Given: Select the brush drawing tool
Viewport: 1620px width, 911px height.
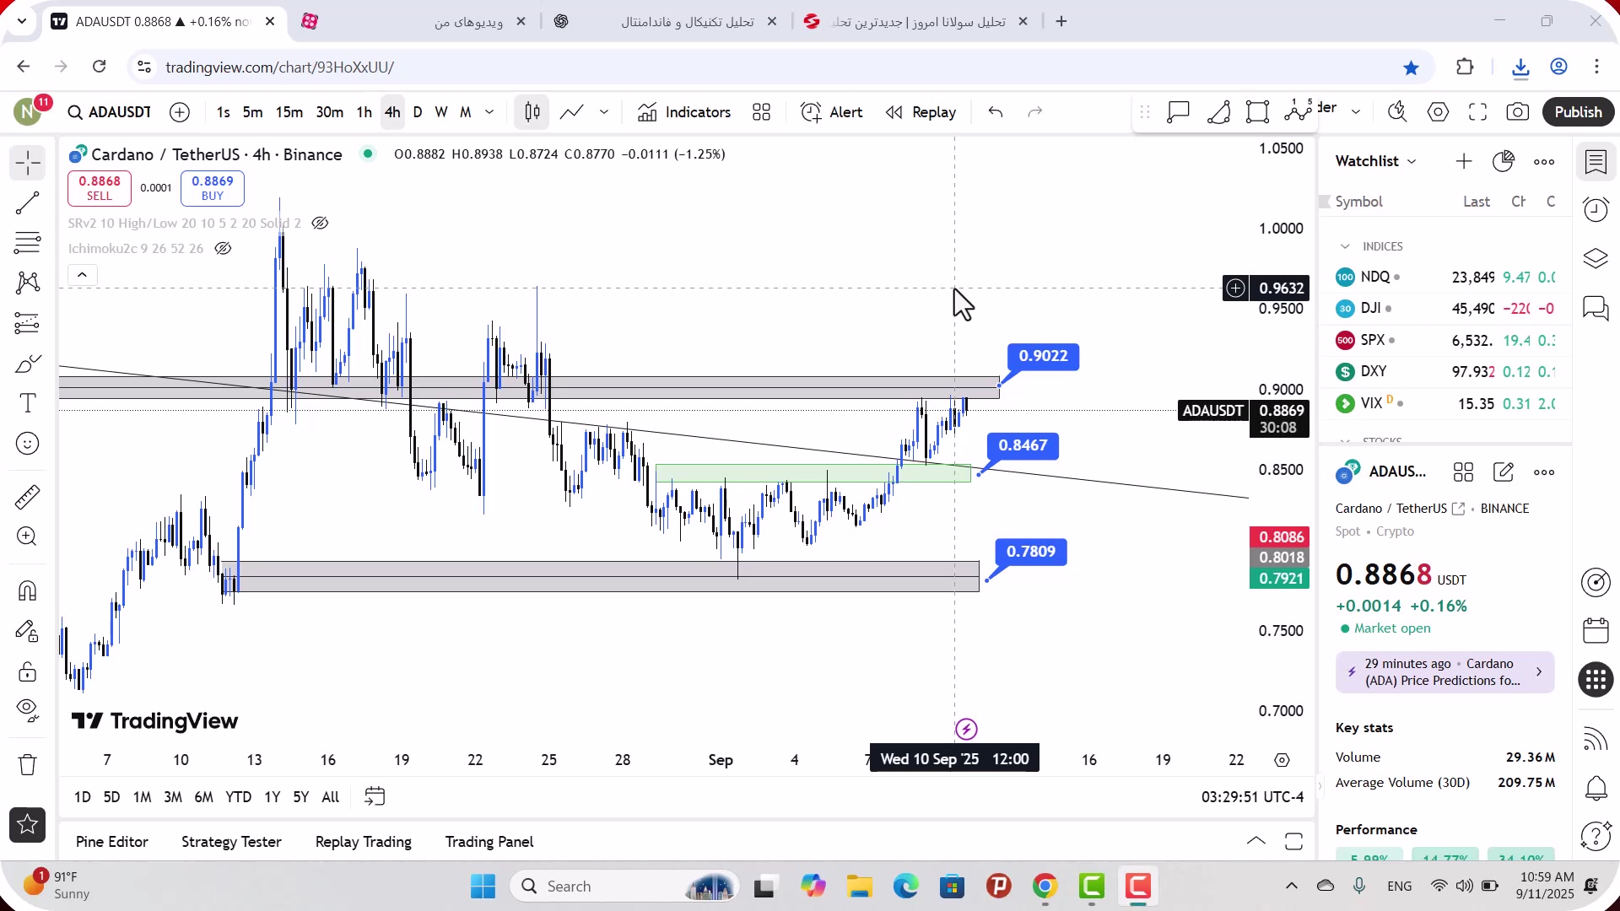Looking at the screenshot, I should coord(27,364).
